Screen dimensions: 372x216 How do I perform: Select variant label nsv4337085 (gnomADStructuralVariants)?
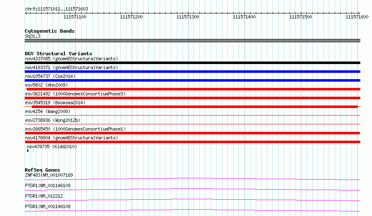(x=71, y=59)
